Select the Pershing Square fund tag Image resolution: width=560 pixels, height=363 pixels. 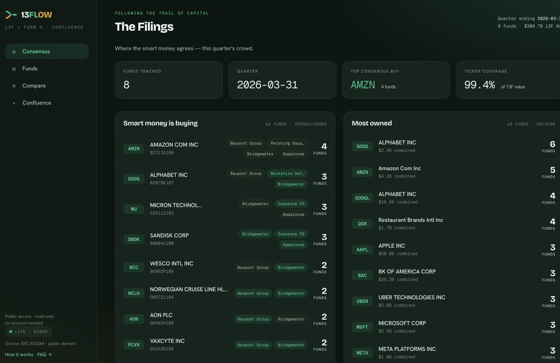click(287, 143)
